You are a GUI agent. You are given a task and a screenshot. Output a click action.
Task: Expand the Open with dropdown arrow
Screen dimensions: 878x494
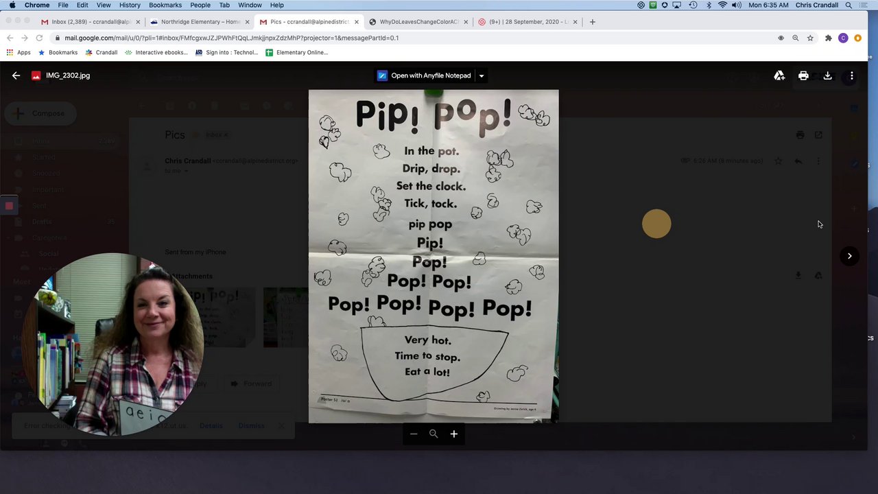(x=482, y=75)
